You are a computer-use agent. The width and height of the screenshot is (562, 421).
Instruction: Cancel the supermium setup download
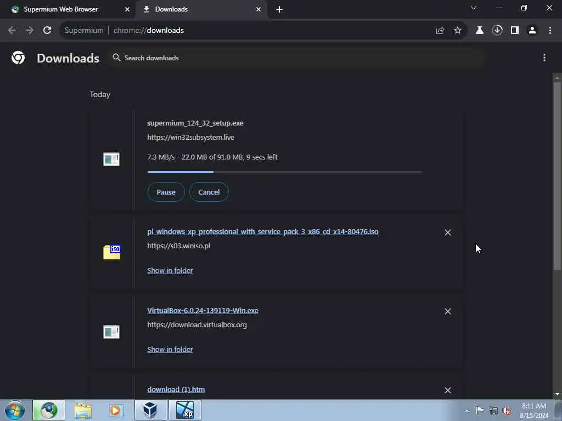pos(209,192)
